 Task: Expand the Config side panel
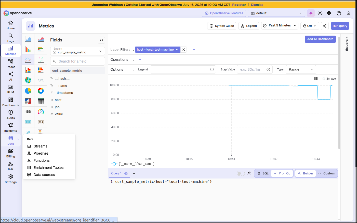click(347, 43)
